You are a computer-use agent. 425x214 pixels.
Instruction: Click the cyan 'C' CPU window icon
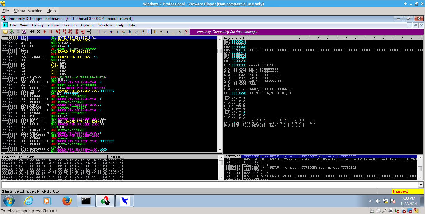[5, 25]
